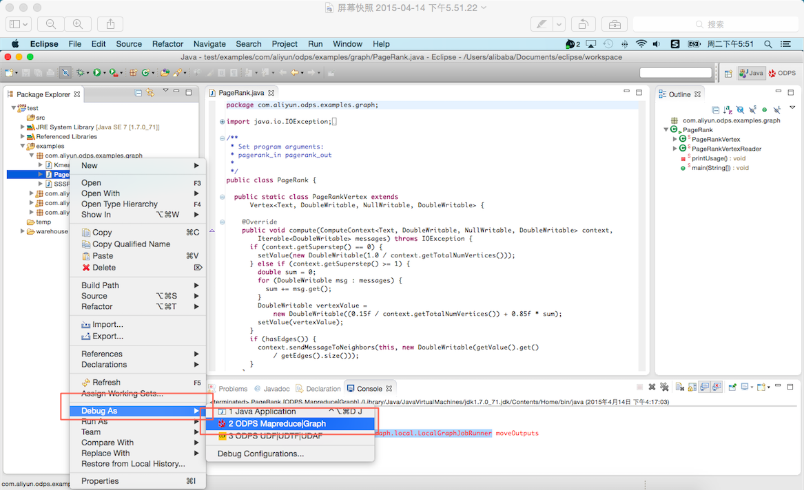
Task: Switch to the Problems tab
Action: click(x=232, y=389)
